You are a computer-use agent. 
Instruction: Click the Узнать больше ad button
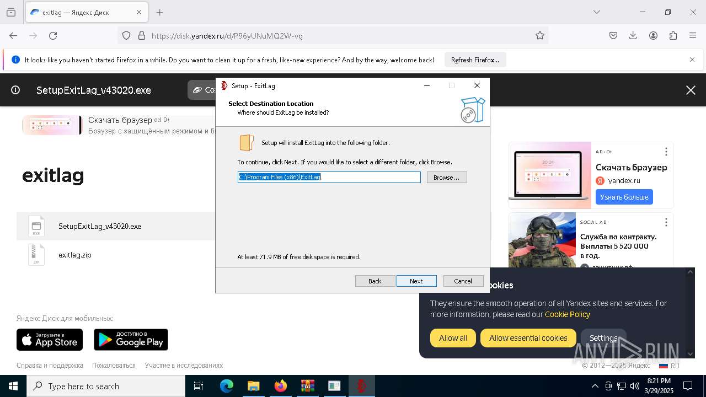pos(624,197)
